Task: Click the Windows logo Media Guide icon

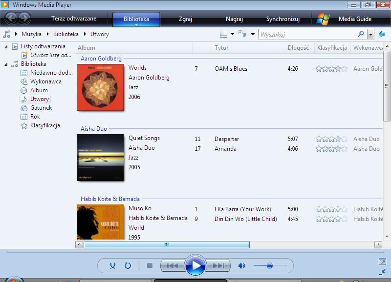Action: [x=323, y=19]
